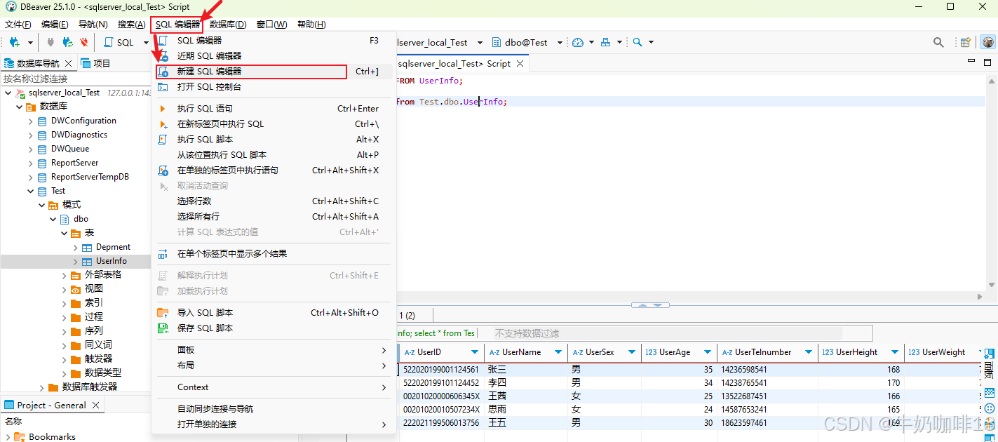Choose 选择所有行 menu entry
This screenshot has height=442, width=998.
point(274,217)
